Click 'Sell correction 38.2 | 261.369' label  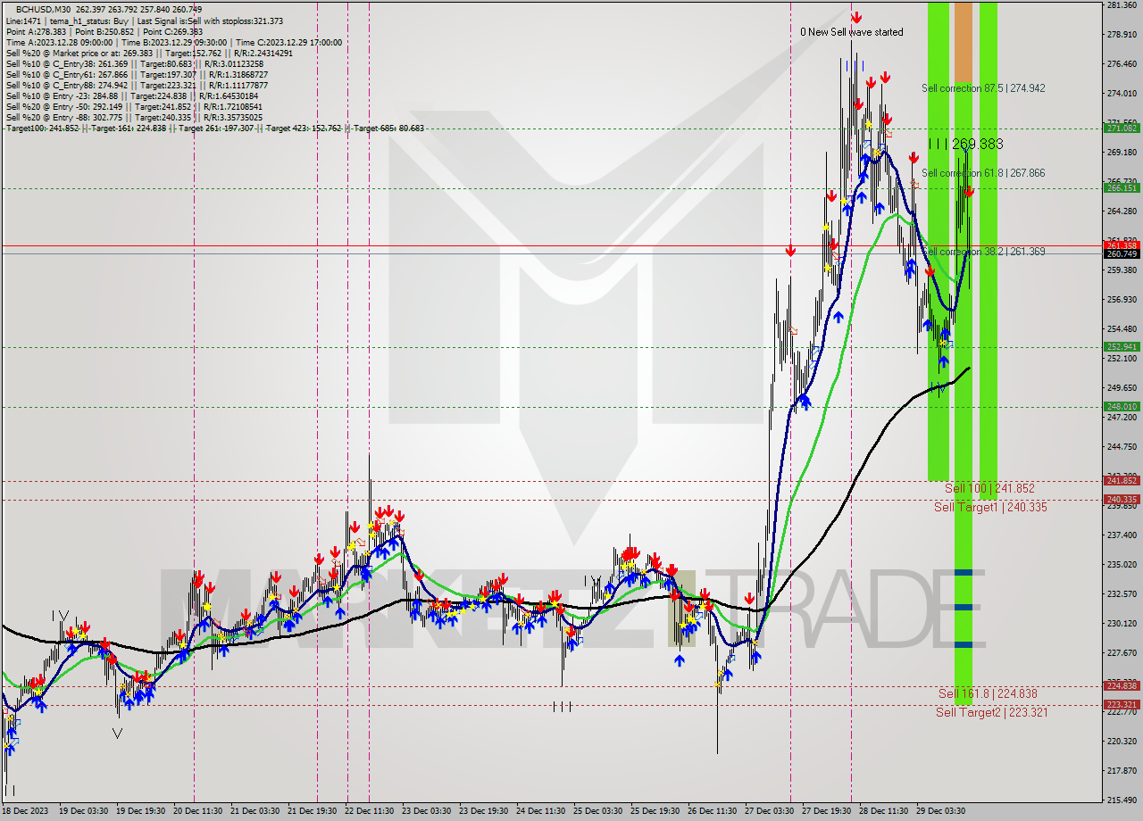[x=983, y=252]
